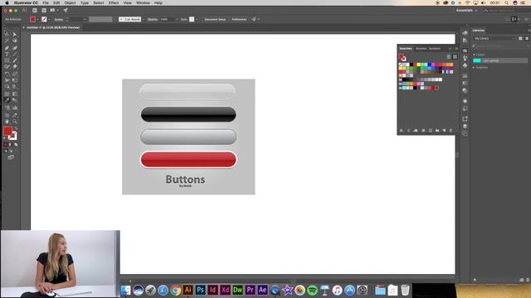Viewport: 531px width, 298px height.
Task: Click the Stock icon in application bar
Action: (44, 11)
